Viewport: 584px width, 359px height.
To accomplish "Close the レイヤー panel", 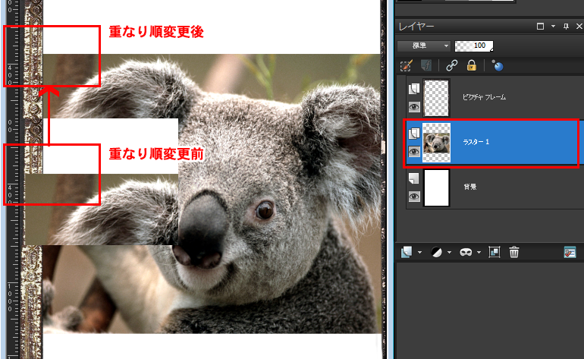I will tap(579, 26).
